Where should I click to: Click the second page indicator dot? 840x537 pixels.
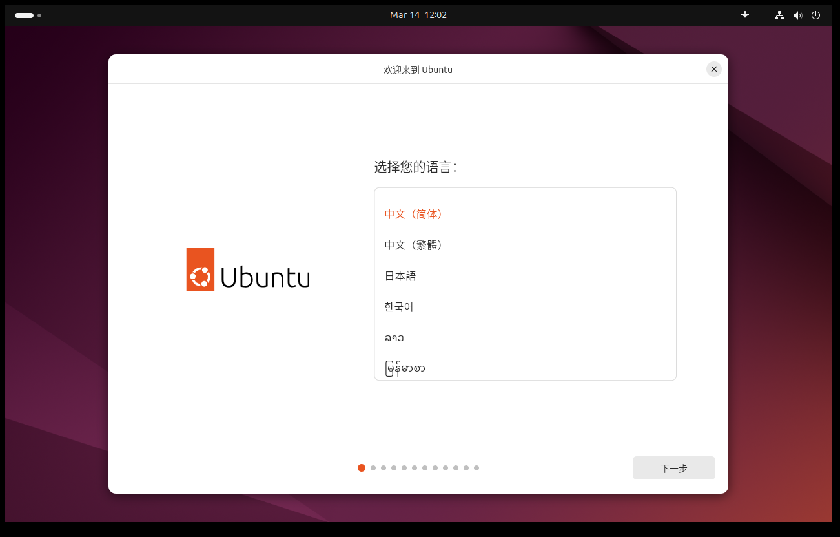373,468
